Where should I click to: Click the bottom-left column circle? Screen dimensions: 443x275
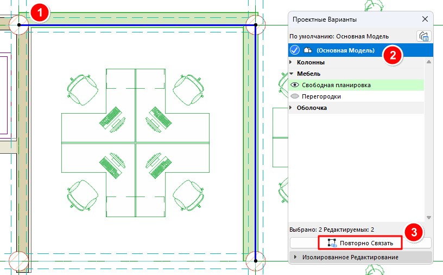18,261
